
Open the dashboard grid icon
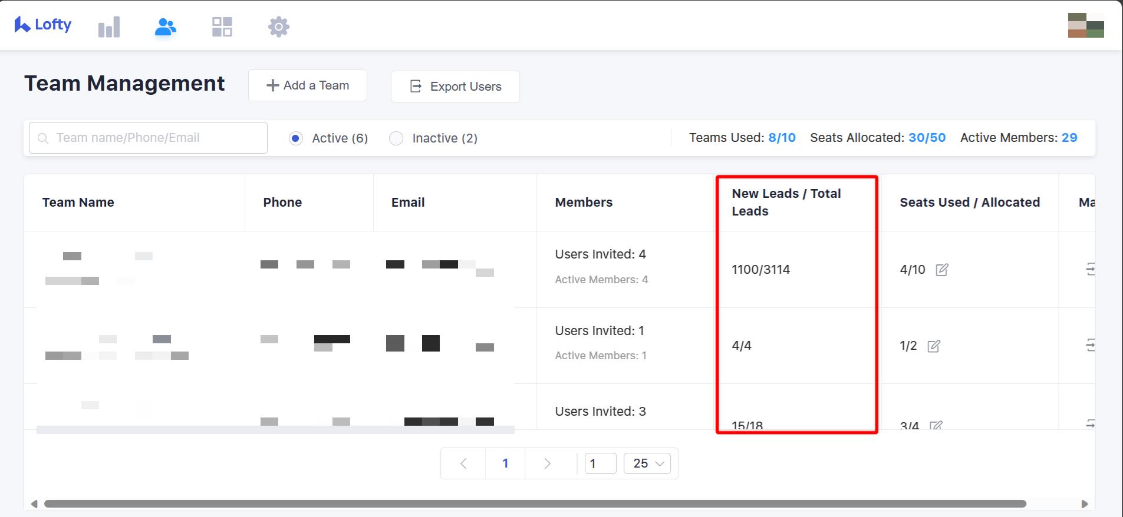[222, 27]
